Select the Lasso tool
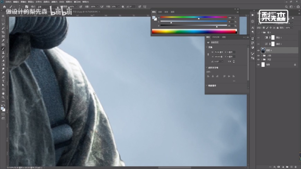Screen dimensions: 301x169 point(3,24)
